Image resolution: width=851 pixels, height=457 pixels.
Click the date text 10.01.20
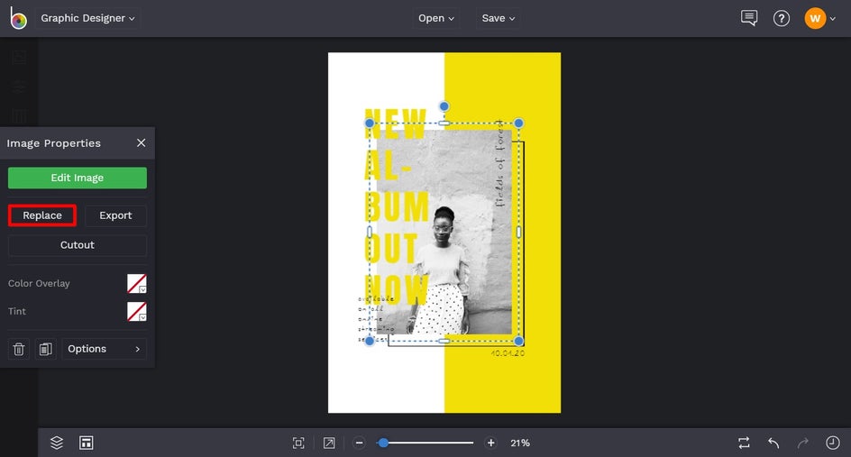click(508, 353)
